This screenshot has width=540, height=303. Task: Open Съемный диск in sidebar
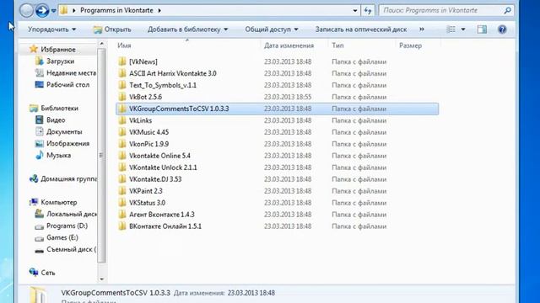(71, 249)
